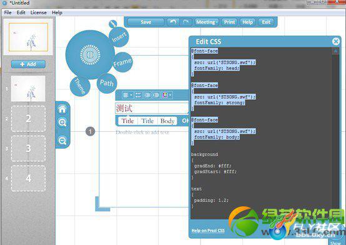Screen dimensions: 346x245
Task: Select the second Title text style
Action: 147,121
